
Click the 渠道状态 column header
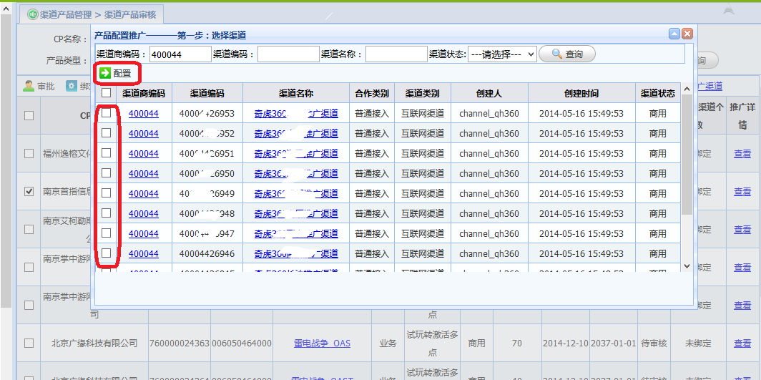tap(657, 93)
